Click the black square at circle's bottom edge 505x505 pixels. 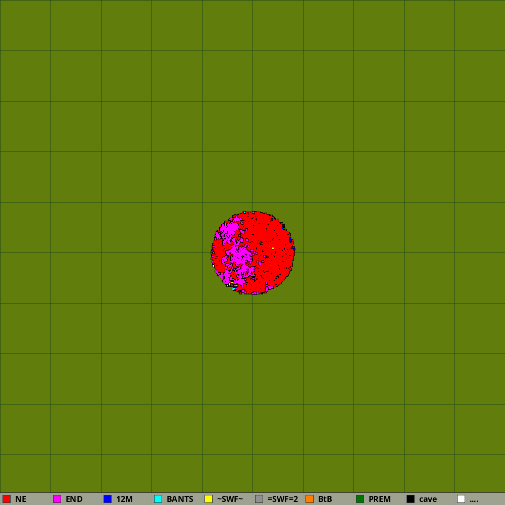pos(262,293)
